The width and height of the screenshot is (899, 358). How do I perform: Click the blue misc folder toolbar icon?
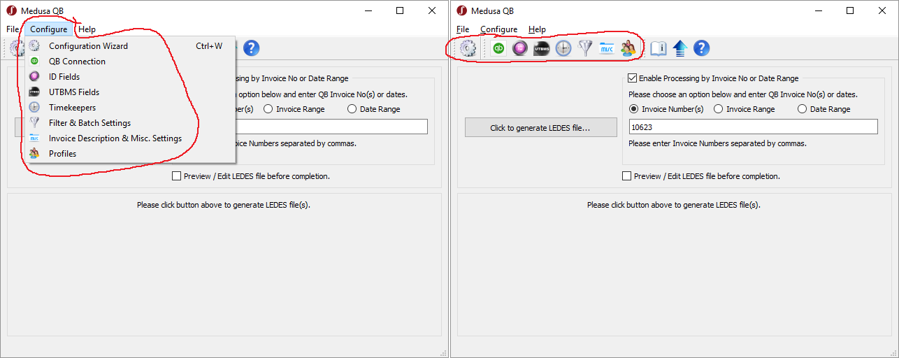pyautogui.click(x=606, y=48)
